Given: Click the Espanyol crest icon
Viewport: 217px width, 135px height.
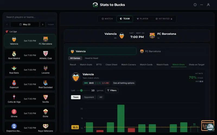Looking at the screenshot, I should click(x=14, y=83).
